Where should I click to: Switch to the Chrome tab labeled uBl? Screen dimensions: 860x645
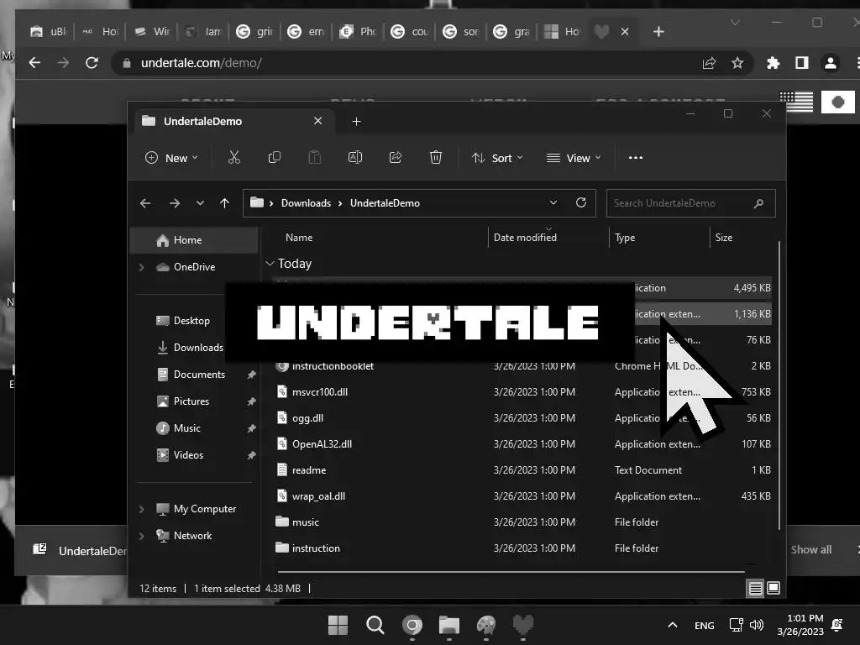[x=48, y=32]
